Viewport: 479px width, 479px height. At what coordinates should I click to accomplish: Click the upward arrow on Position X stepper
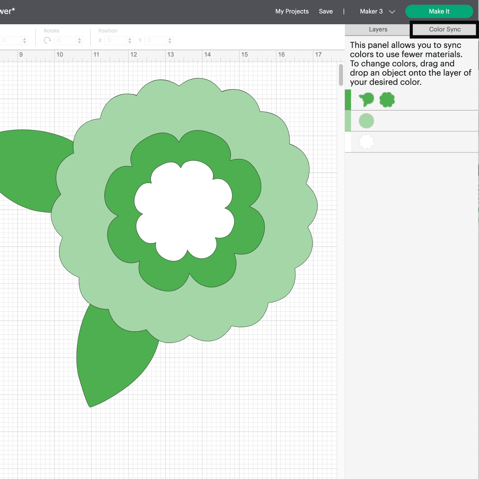point(129,39)
